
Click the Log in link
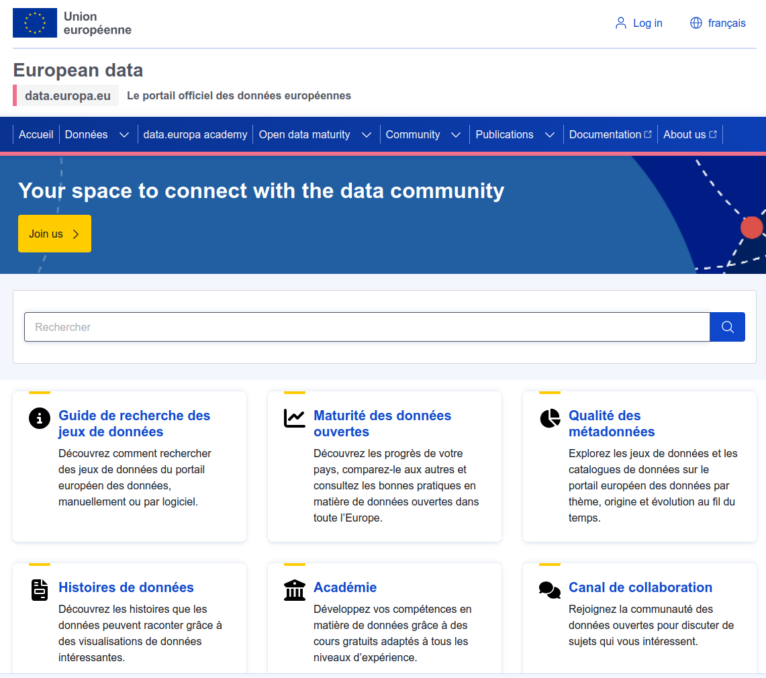[x=638, y=23]
